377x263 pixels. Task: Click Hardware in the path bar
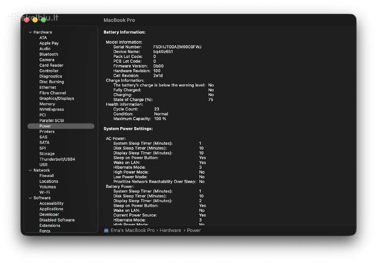[170, 230]
